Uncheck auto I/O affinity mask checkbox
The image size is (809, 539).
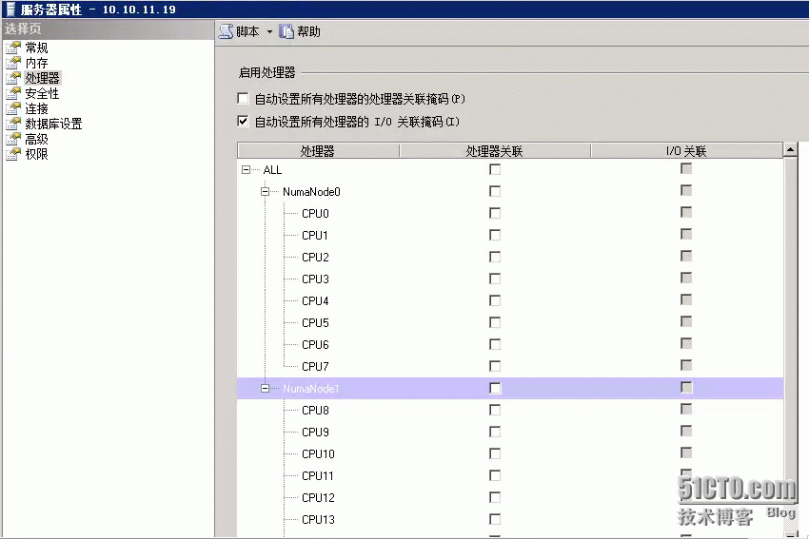click(x=243, y=121)
